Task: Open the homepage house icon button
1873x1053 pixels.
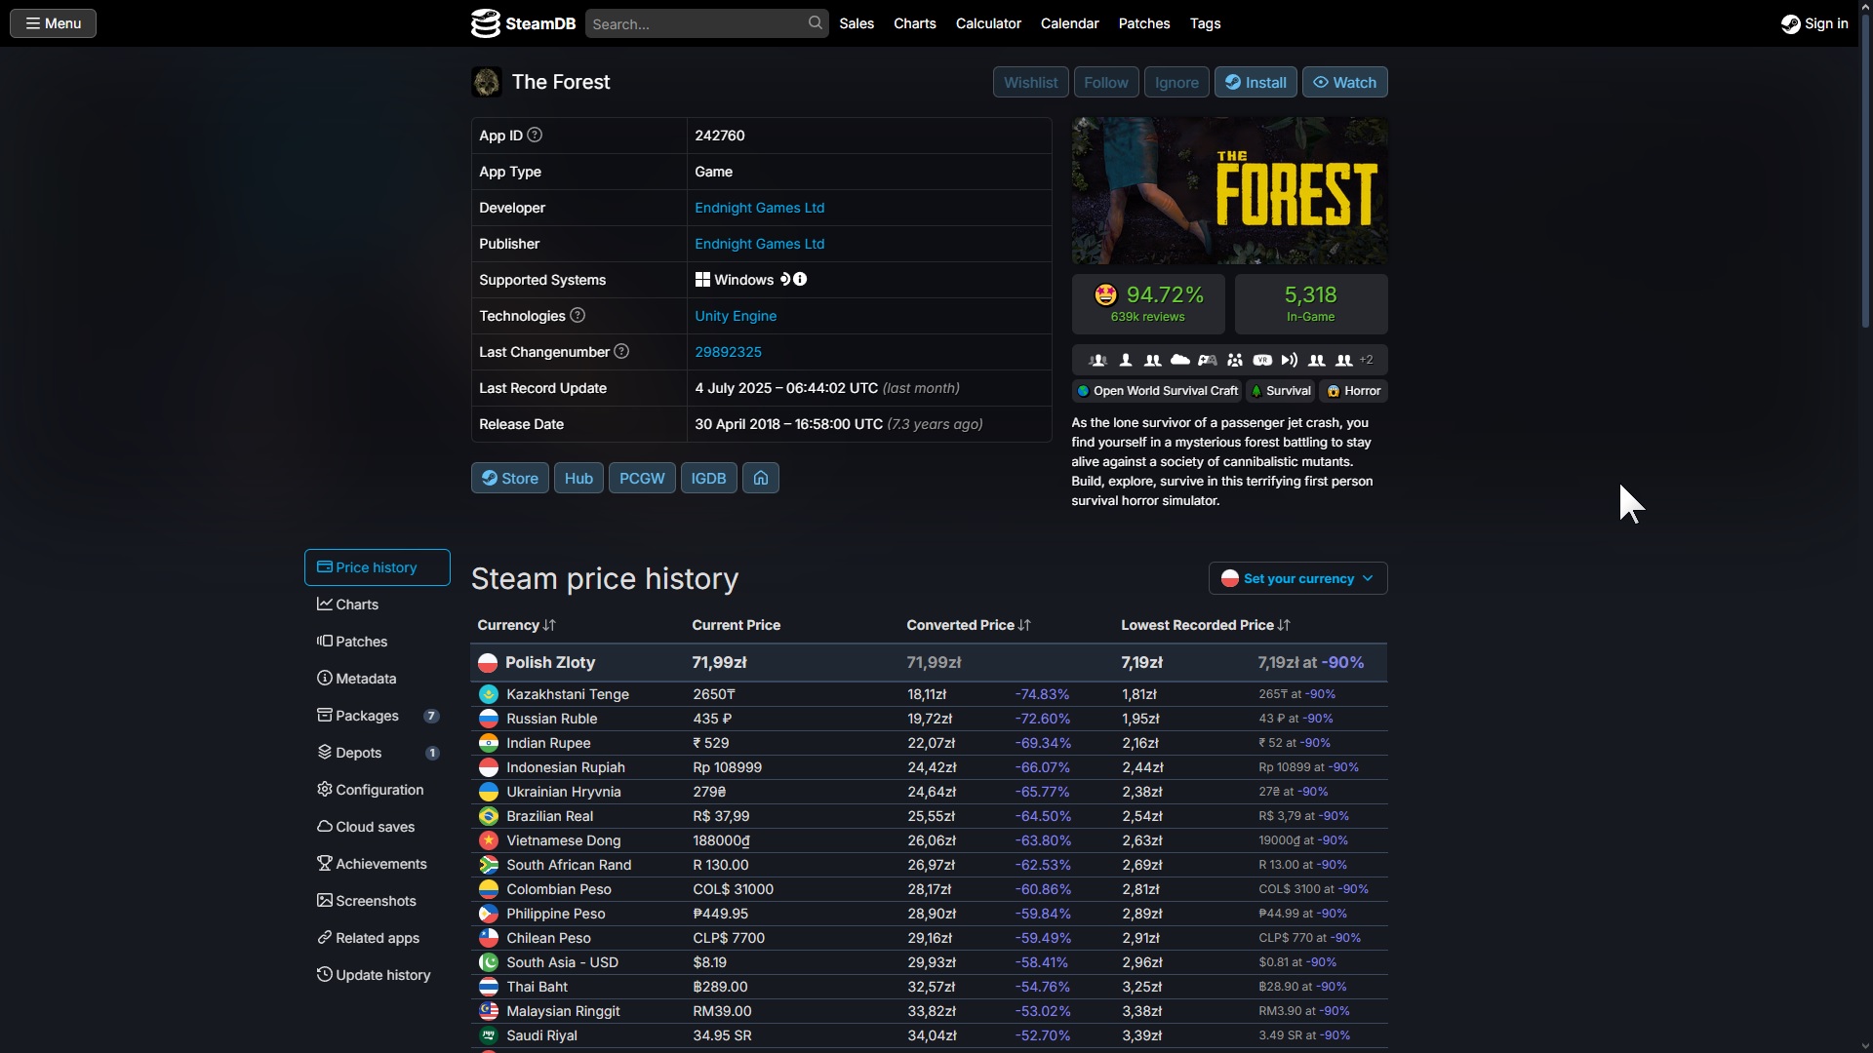Action: click(760, 478)
